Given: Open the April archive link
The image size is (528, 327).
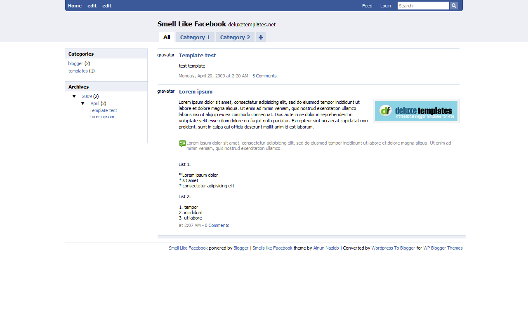Looking at the screenshot, I should (x=95, y=103).
